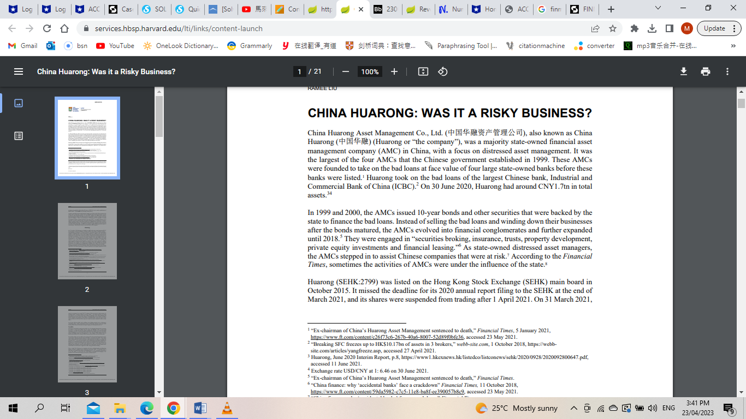Screen dimensions: 746x419
Task: Open the Outlook bookmark icon
Action: [51, 46]
